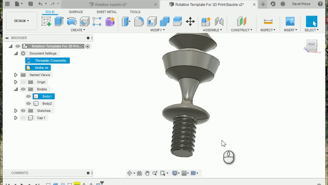
Task: Select the Fillet tool
Action: (x=139, y=21)
